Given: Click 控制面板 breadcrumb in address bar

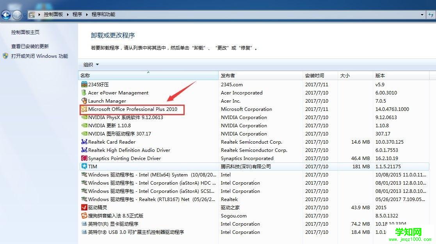Looking at the screenshot, I should 53,14.
